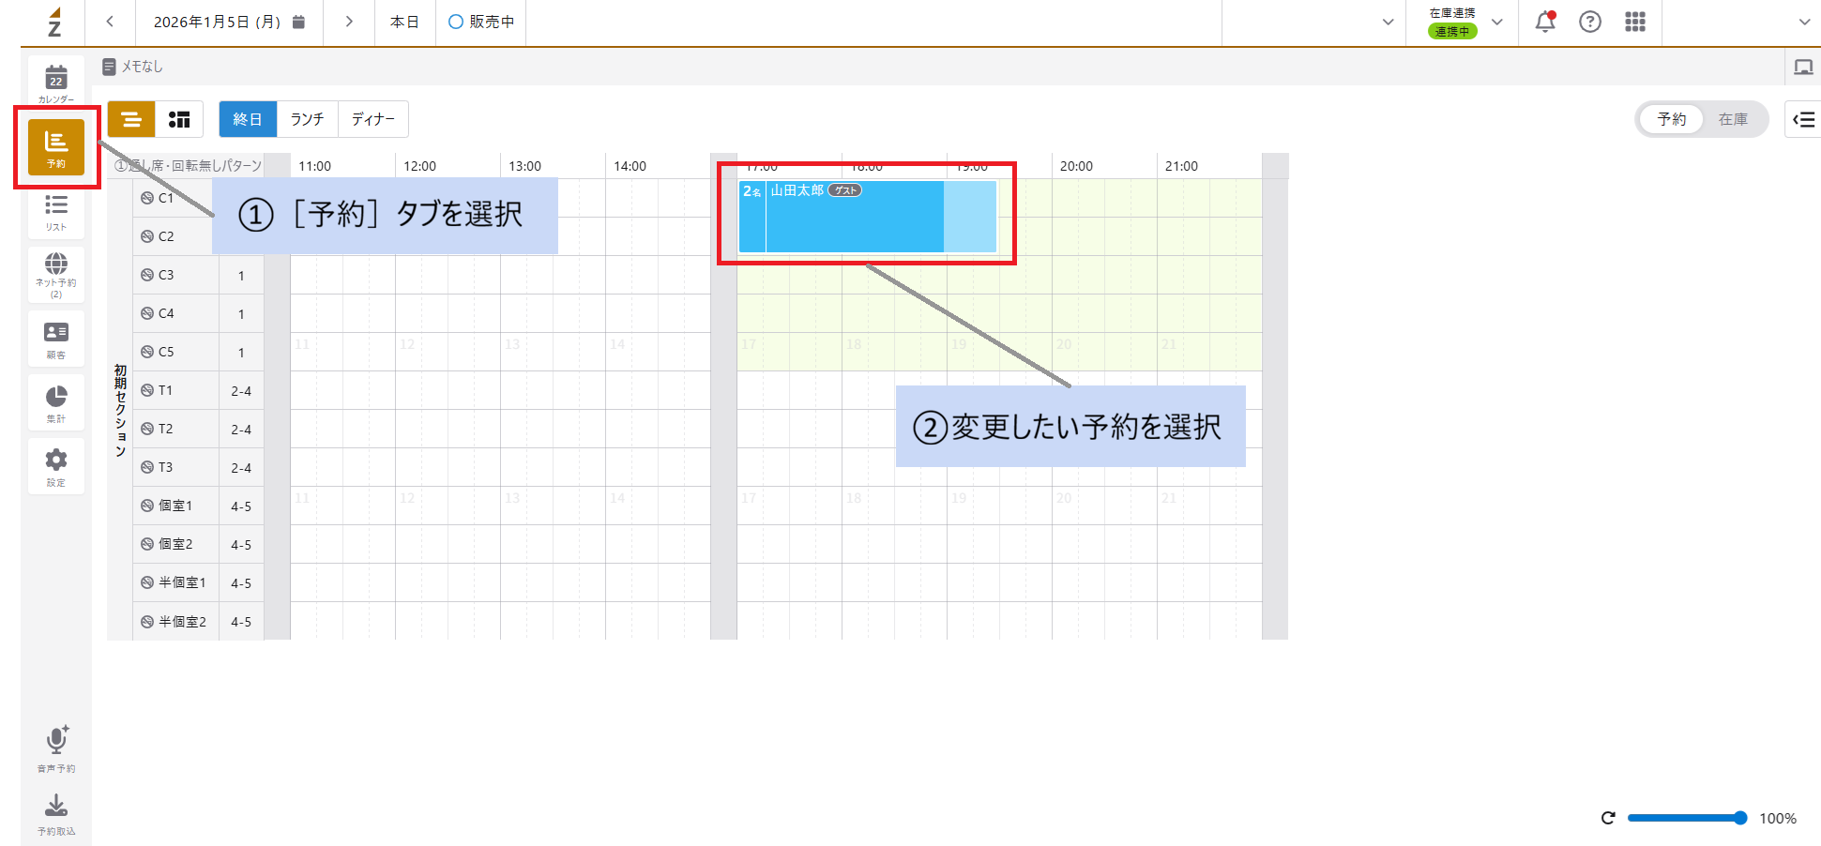1821x846 pixels.
Task: Toggle the 販売中 sales status
Action: click(x=481, y=22)
